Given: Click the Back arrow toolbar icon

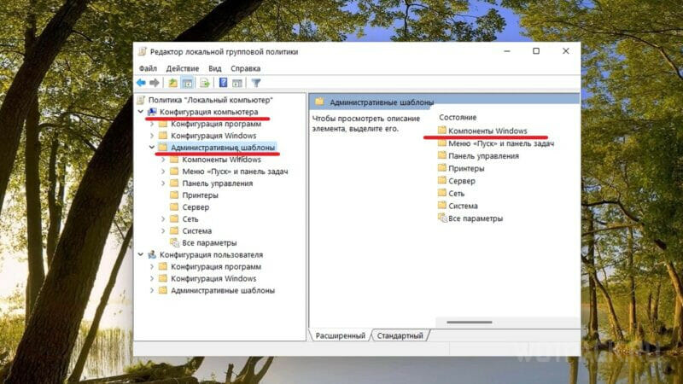Looking at the screenshot, I should 141,83.
